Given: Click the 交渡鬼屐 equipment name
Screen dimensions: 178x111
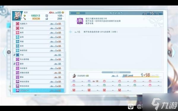Looking at the screenshot, I should [x=81, y=76].
